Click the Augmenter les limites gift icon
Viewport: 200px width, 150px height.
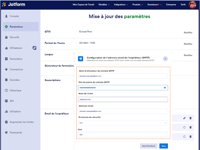(x=6, y=122)
